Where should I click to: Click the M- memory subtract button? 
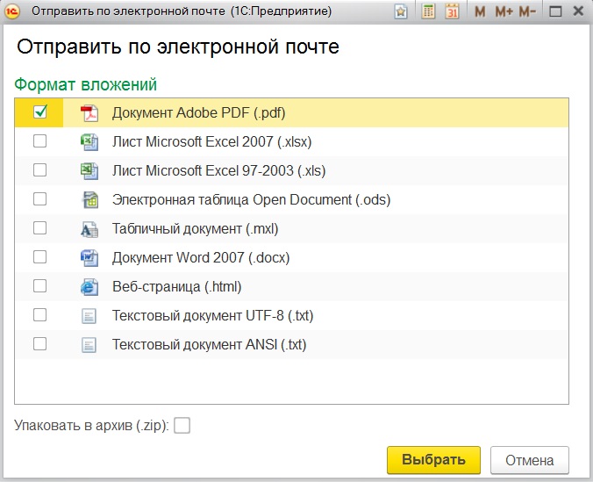[x=526, y=12]
